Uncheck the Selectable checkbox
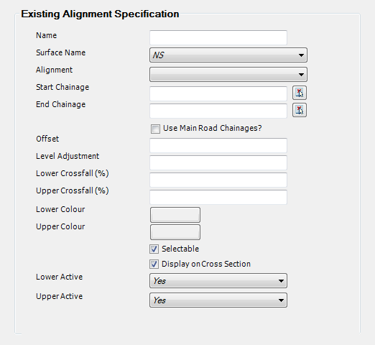Image resolution: width=375 pixels, height=345 pixels. click(x=154, y=249)
